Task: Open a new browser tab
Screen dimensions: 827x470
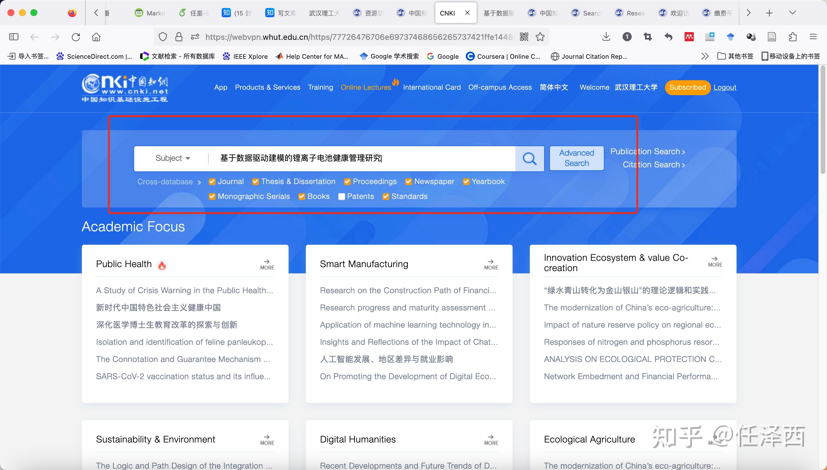Action: (x=770, y=13)
